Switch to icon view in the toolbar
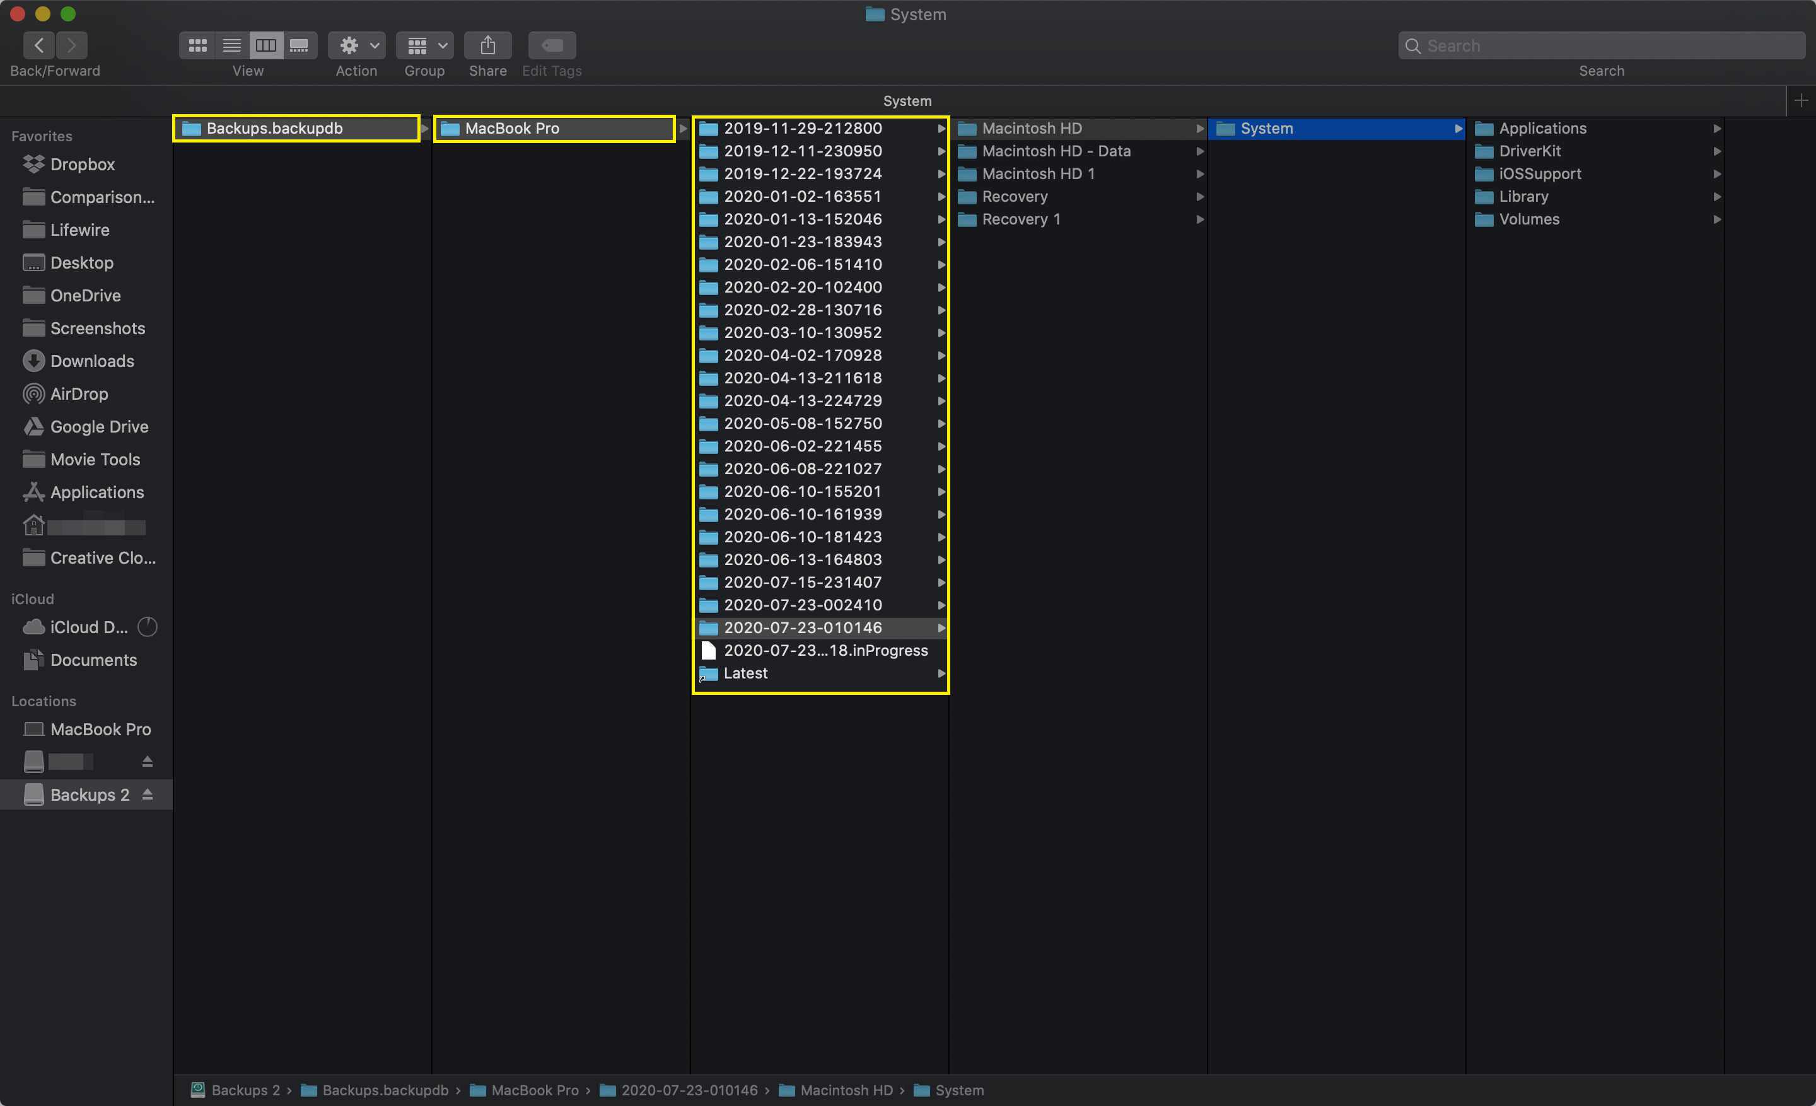1816x1106 pixels. 197,45
